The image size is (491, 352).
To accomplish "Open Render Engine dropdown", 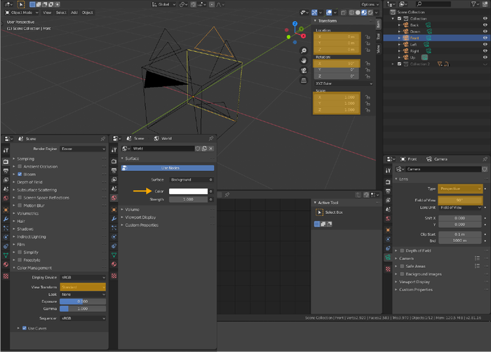I will click(83, 149).
